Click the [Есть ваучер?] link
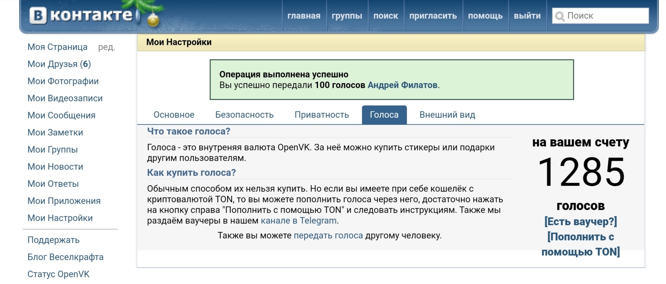 (x=581, y=222)
